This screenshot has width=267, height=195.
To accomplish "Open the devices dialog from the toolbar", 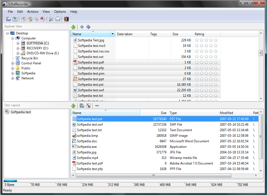I will point(58,19).
